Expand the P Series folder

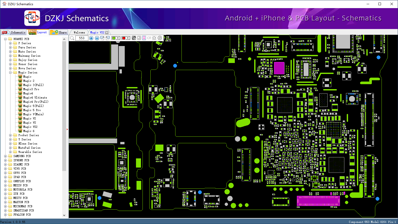click(x=10, y=43)
